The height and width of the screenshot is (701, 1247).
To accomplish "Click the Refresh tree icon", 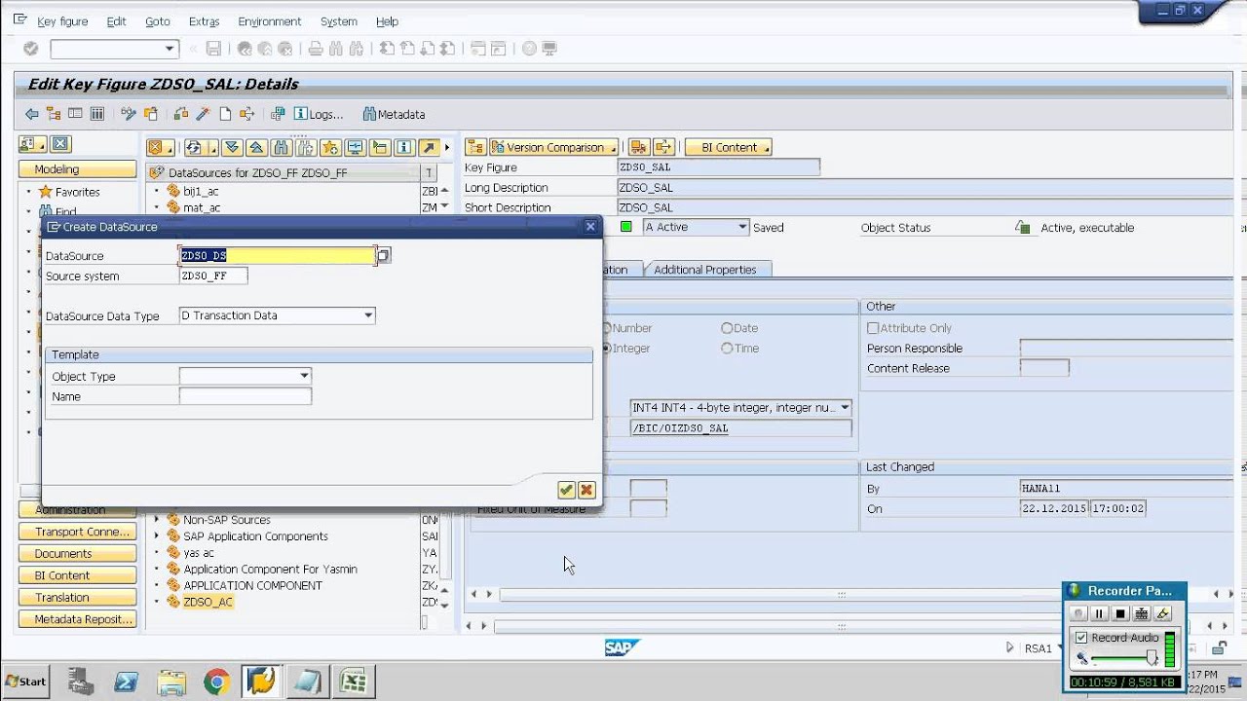I will point(193,148).
